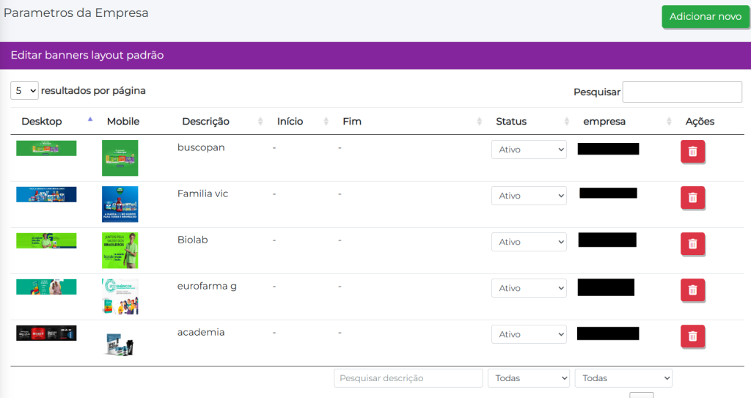Delete the academia banner entry
The height and width of the screenshot is (398, 751).
pyautogui.click(x=692, y=336)
